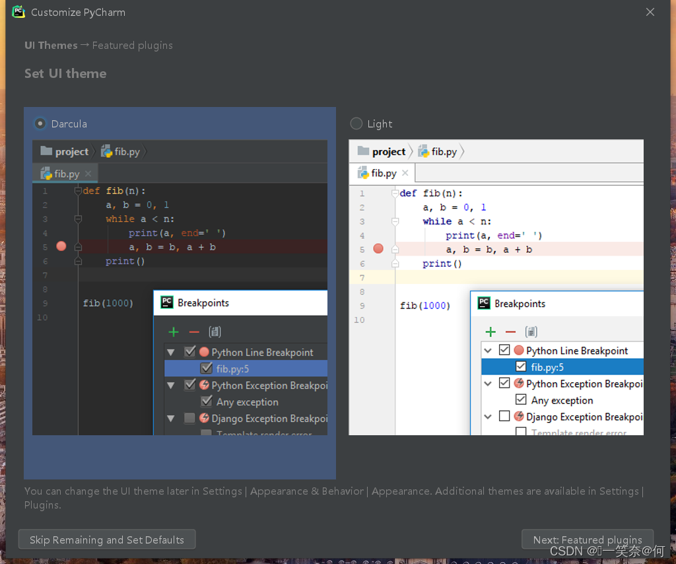Image resolution: width=676 pixels, height=564 pixels.
Task: Toggle Python Exception Breakpoint checkbox in Darcula preview
Action: (189, 384)
